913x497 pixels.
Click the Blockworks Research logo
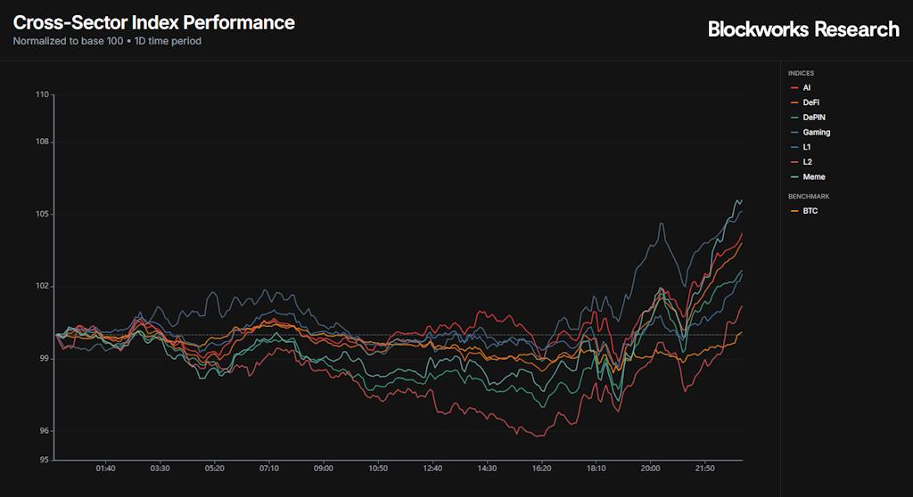[802, 29]
